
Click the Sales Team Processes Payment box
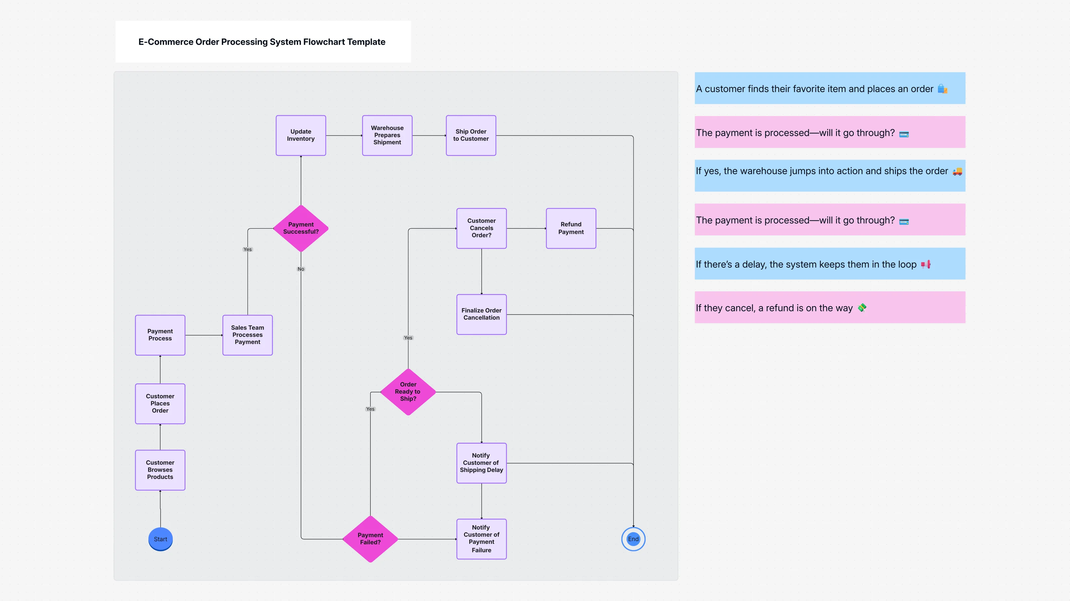point(247,335)
